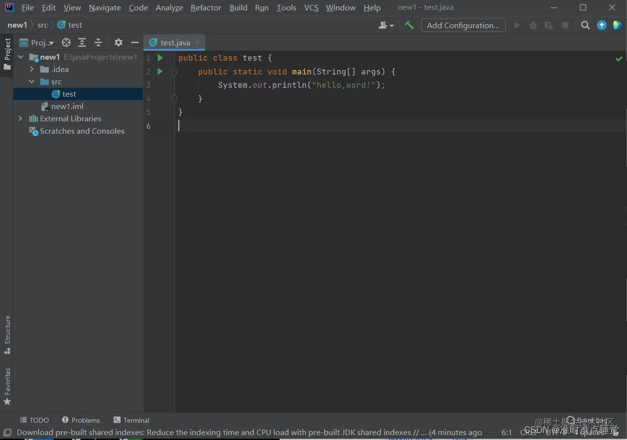
Task: Click line number 5 in gutter
Action: tap(148, 112)
